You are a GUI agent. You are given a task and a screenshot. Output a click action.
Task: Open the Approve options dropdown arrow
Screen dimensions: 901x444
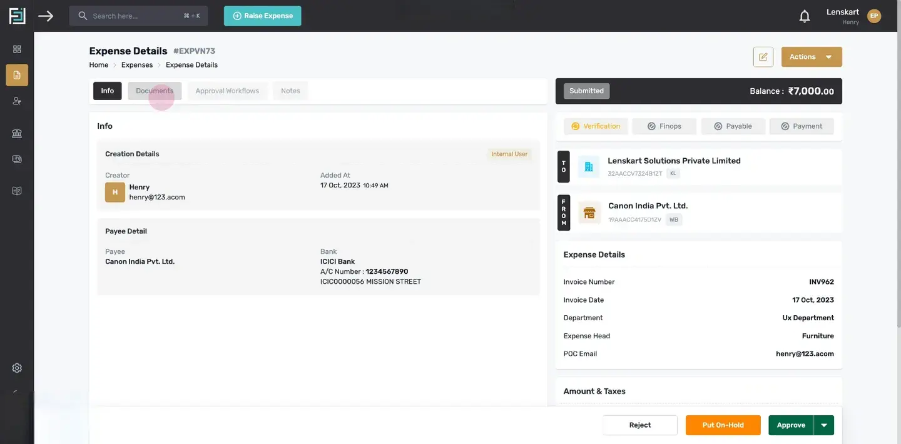tap(824, 425)
